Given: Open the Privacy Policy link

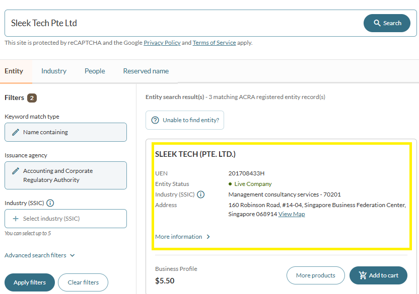Looking at the screenshot, I should tap(162, 43).
